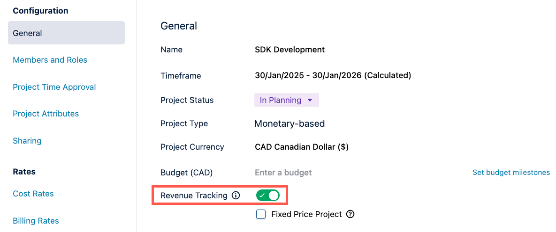The image size is (556, 232).
Task: Click the Monetary-based project type value
Action: 289,123
